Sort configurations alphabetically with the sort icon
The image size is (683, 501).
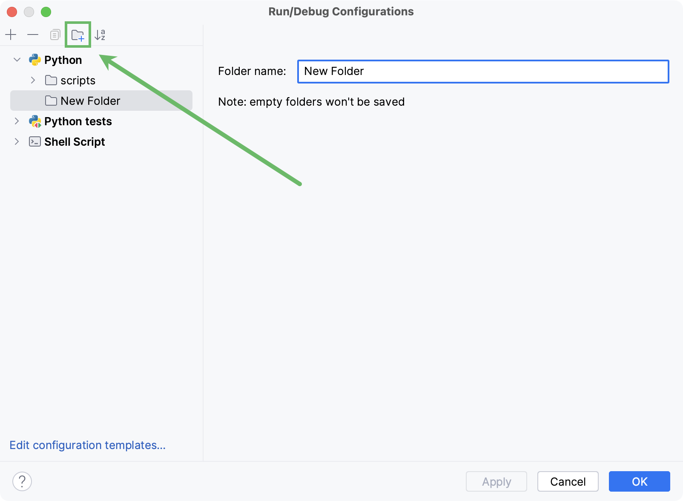click(100, 35)
